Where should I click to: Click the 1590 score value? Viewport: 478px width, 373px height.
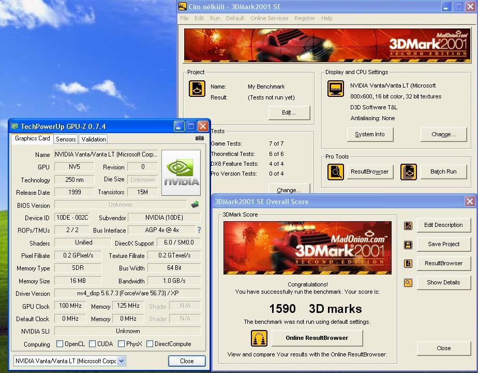(282, 309)
